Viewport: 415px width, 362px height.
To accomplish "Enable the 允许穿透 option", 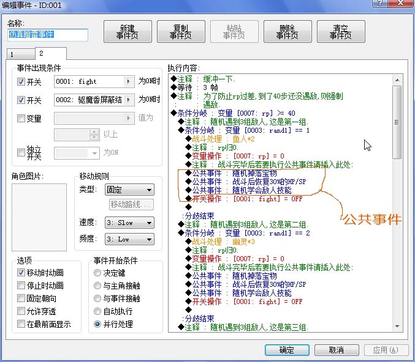I will pyautogui.click(x=21, y=311).
